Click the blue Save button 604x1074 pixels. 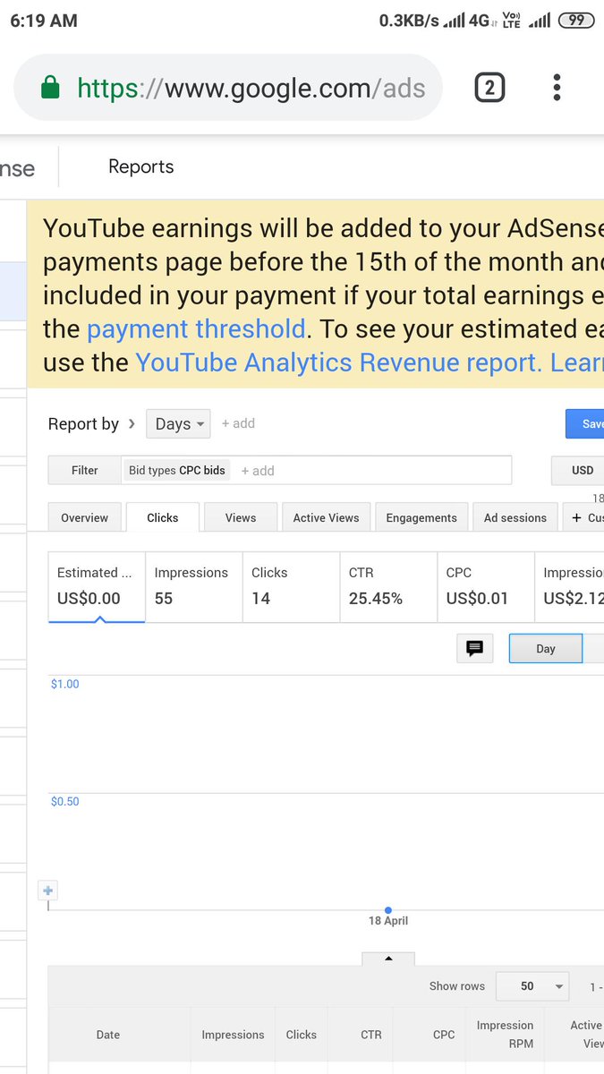585,424
